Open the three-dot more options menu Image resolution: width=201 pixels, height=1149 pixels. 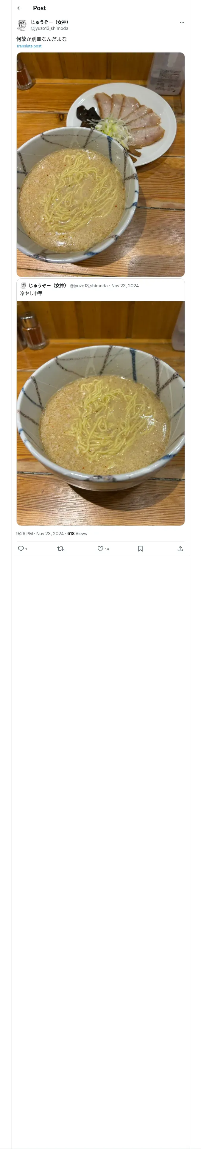click(182, 22)
